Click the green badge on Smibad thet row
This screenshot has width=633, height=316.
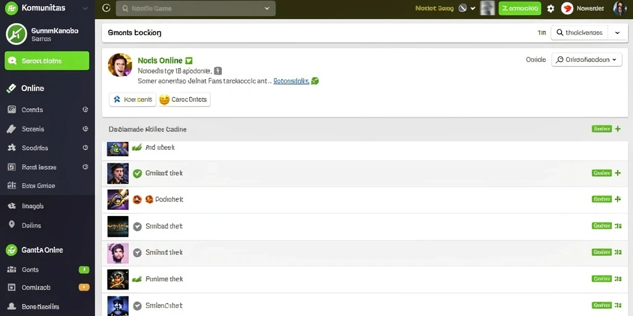click(x=601, y=226)
